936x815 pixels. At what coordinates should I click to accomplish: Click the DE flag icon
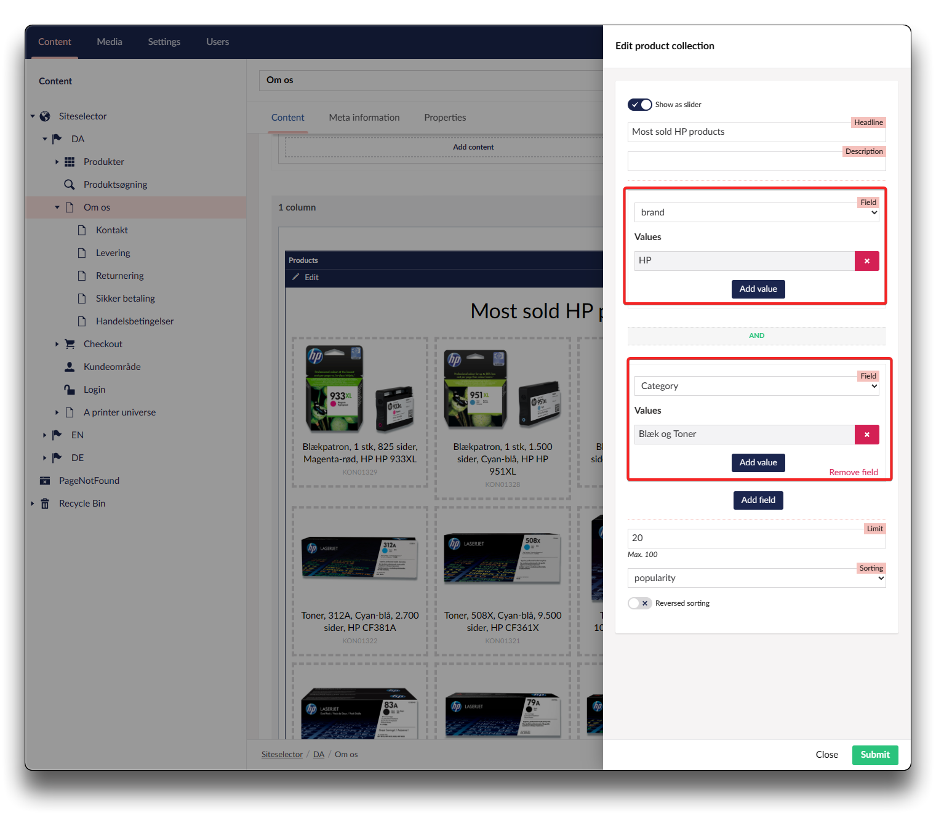pyautogui.click(x=57, y=458)
